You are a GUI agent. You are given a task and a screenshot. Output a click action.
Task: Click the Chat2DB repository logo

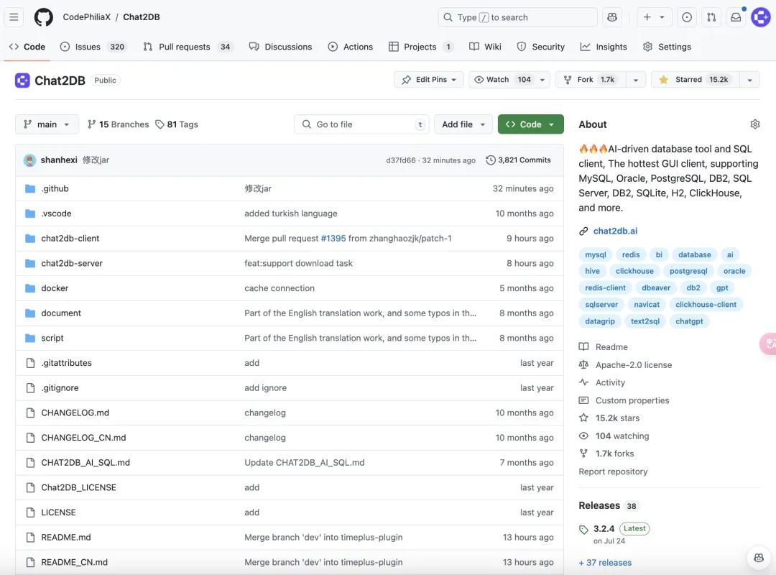pos(22,80)
